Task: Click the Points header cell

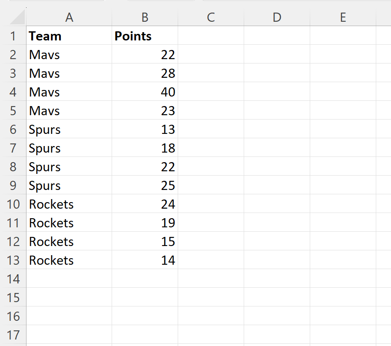Action: 145,36
